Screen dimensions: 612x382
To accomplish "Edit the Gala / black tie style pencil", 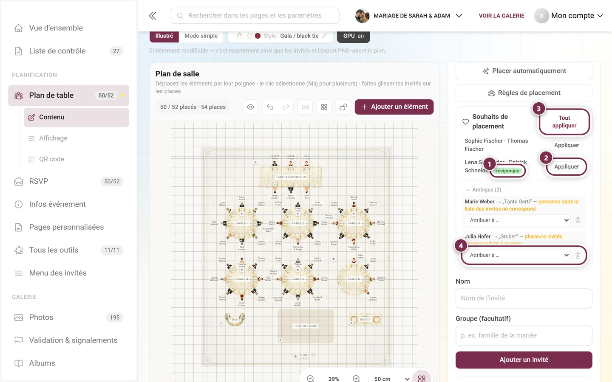I will [x=324, y=36].
